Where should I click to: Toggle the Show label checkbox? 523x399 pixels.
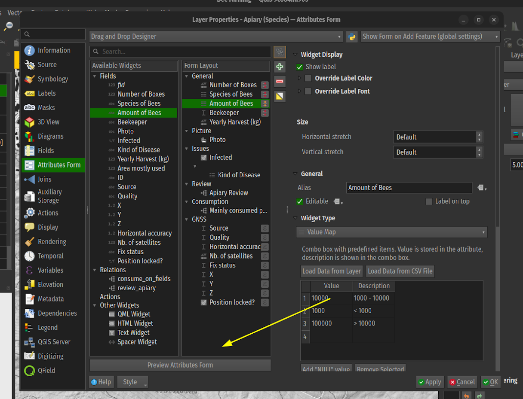[300, 67]
